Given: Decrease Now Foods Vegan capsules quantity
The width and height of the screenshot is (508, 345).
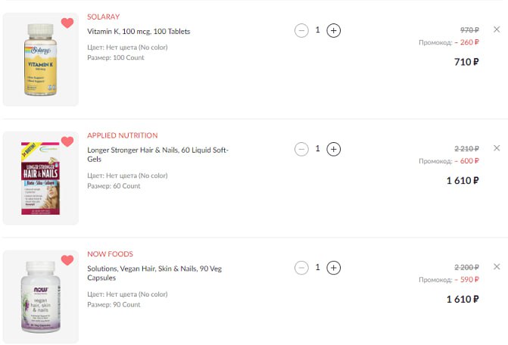Looking at the screenshot, I should 301,268.
